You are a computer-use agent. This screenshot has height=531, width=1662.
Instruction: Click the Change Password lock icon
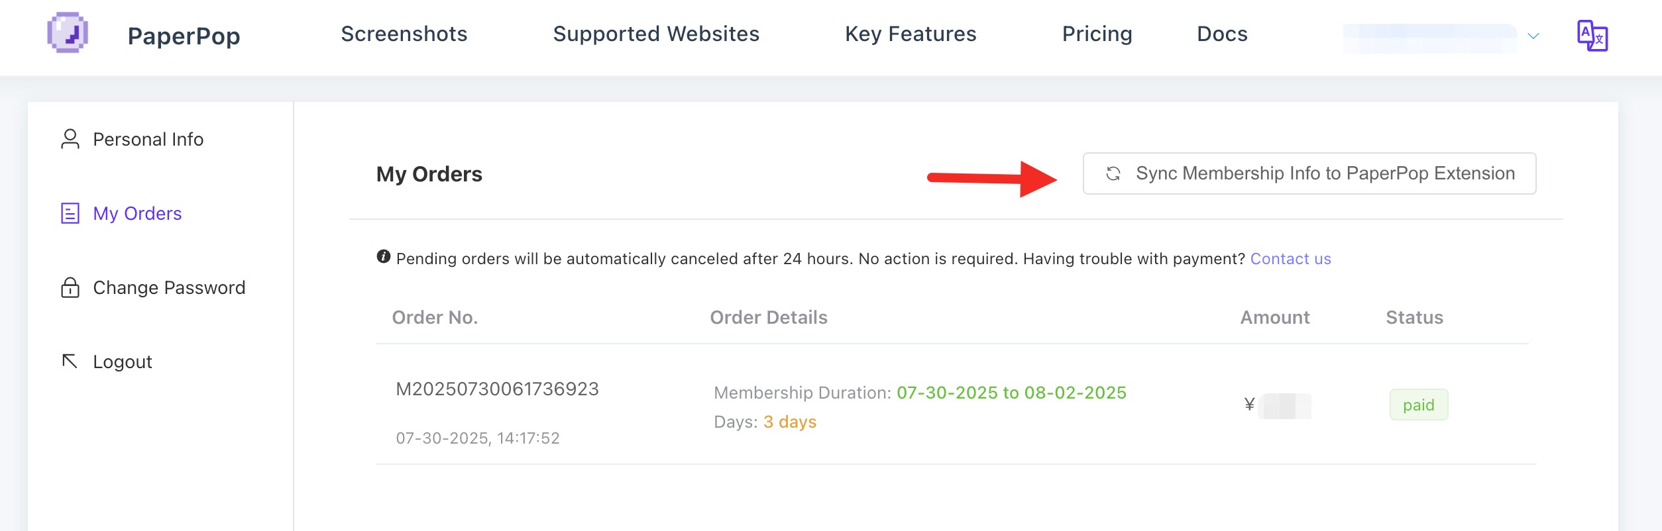click(70, 287)
